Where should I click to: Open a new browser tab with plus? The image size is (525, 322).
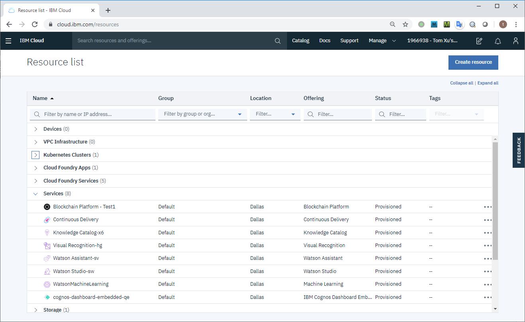[108, 10]
